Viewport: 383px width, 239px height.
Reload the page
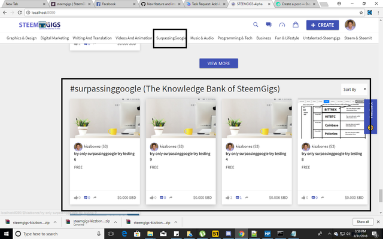coord(20,13)
